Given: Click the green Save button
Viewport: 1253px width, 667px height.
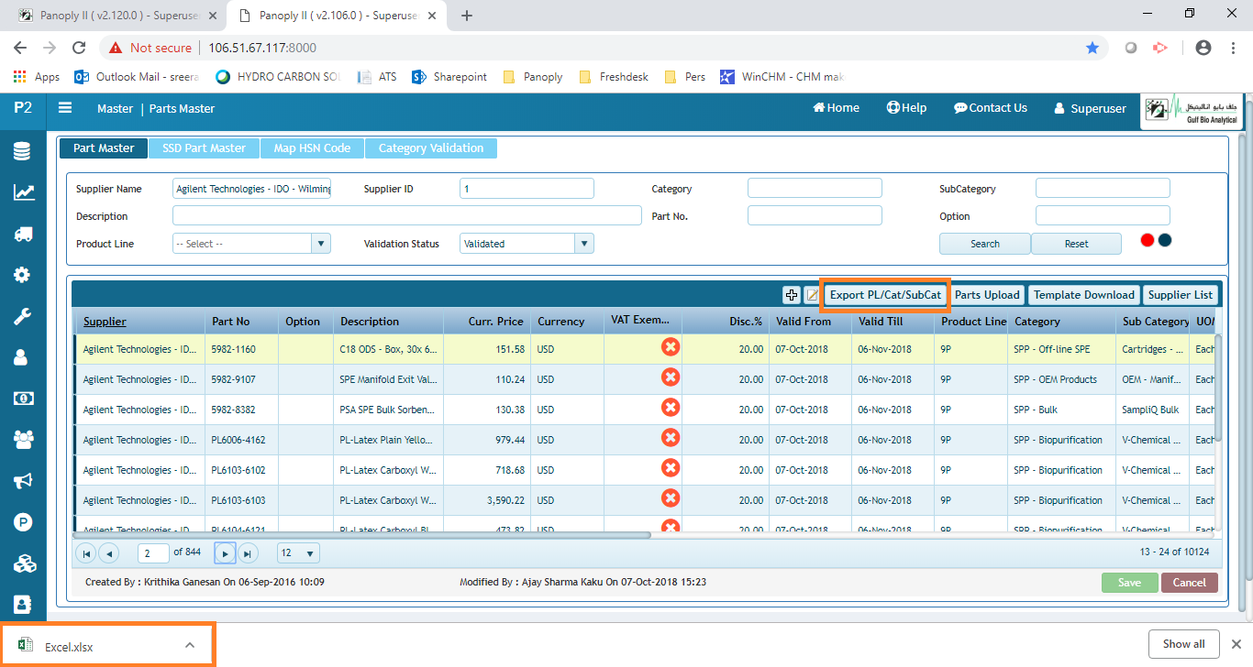Looking at the screenshot, I should pyautogui.click(x=1130, y=583).
